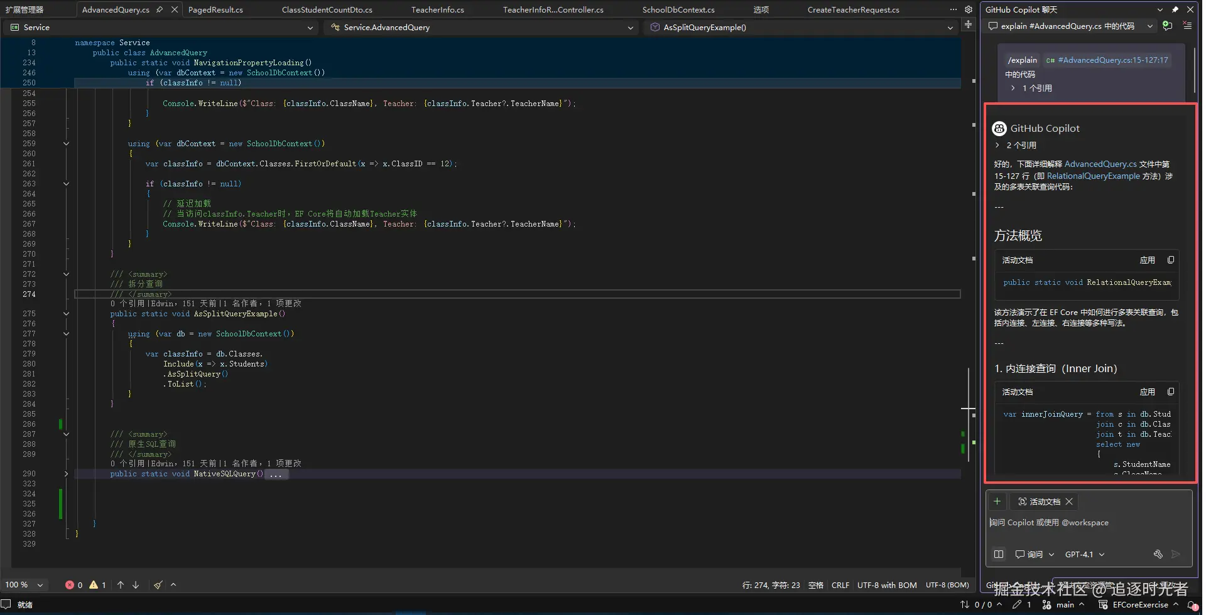Go to the next issue arrow
Viewport: 1206px width, 615px height.
click(136, 585)
